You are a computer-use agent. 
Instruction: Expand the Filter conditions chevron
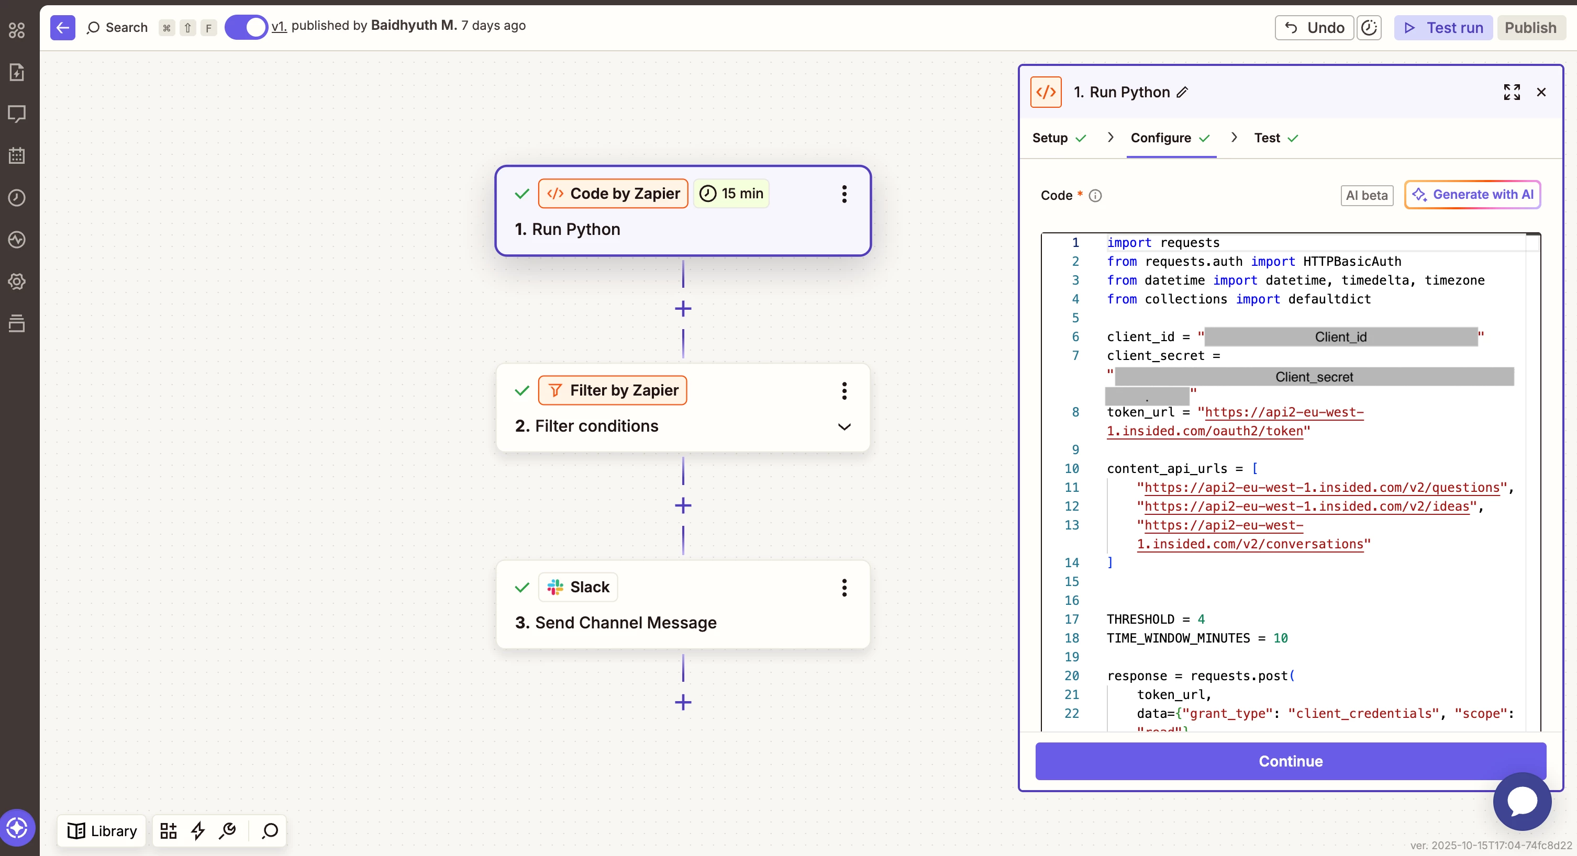coord(843,426)
